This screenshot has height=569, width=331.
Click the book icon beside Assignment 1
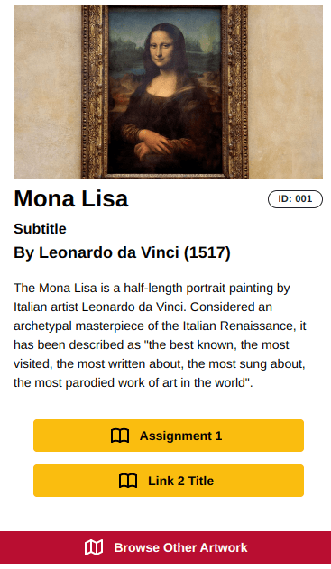pos(120,436)
